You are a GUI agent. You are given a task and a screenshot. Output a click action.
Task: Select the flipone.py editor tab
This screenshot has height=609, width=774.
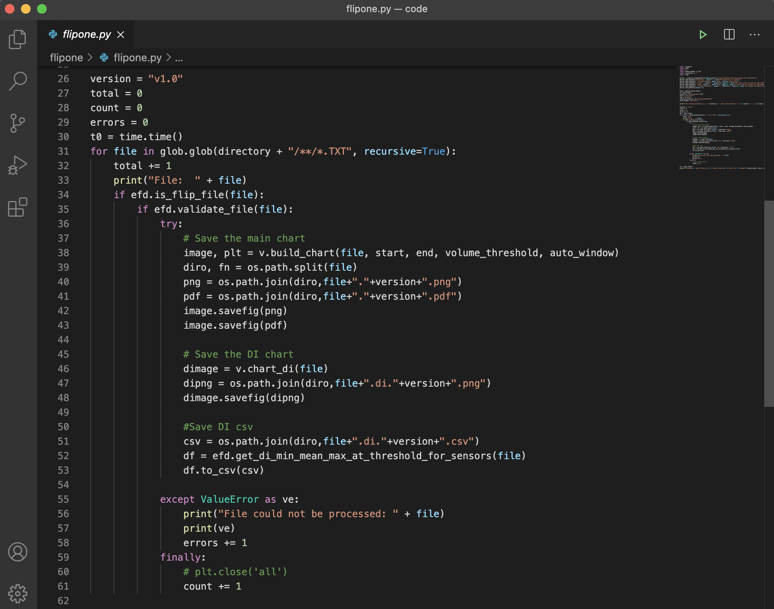point(87,35)
